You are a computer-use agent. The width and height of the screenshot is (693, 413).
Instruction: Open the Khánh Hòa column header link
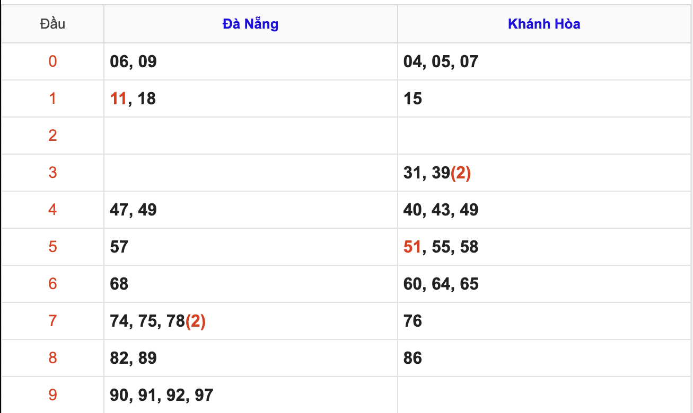pos(543,24)
